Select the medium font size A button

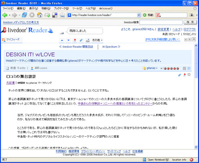pos(190,39)
